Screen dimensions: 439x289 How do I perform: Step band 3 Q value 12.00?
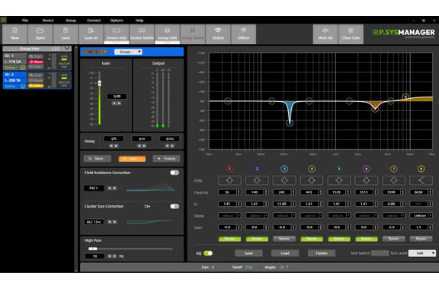pyautogui.click(x=284, y=204)
